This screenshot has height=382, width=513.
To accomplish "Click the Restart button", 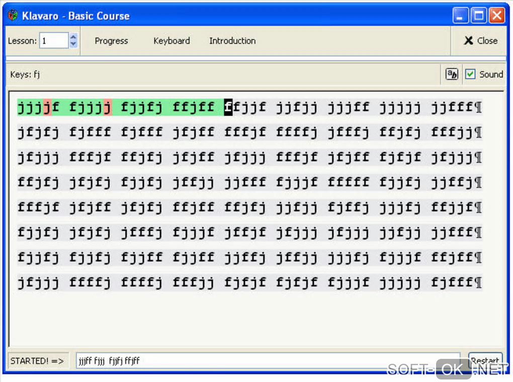I will pyautogui.click(x=485, y=361).
